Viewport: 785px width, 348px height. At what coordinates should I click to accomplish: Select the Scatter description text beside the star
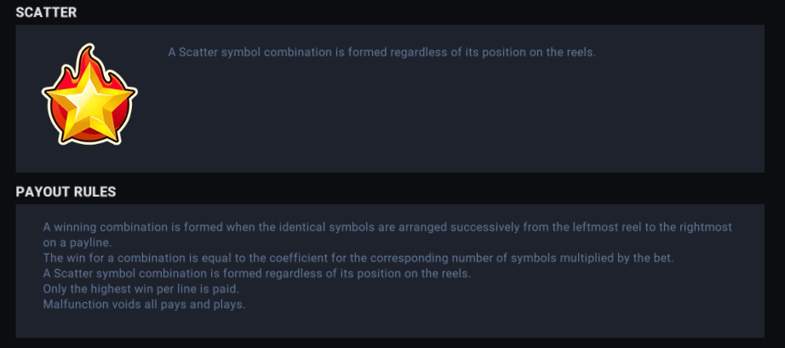(x=381, y=52)
